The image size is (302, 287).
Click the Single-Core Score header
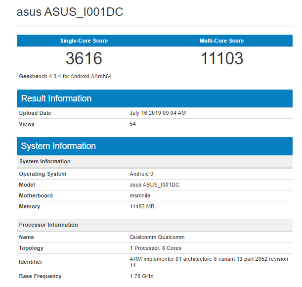(x=84, y=41)
